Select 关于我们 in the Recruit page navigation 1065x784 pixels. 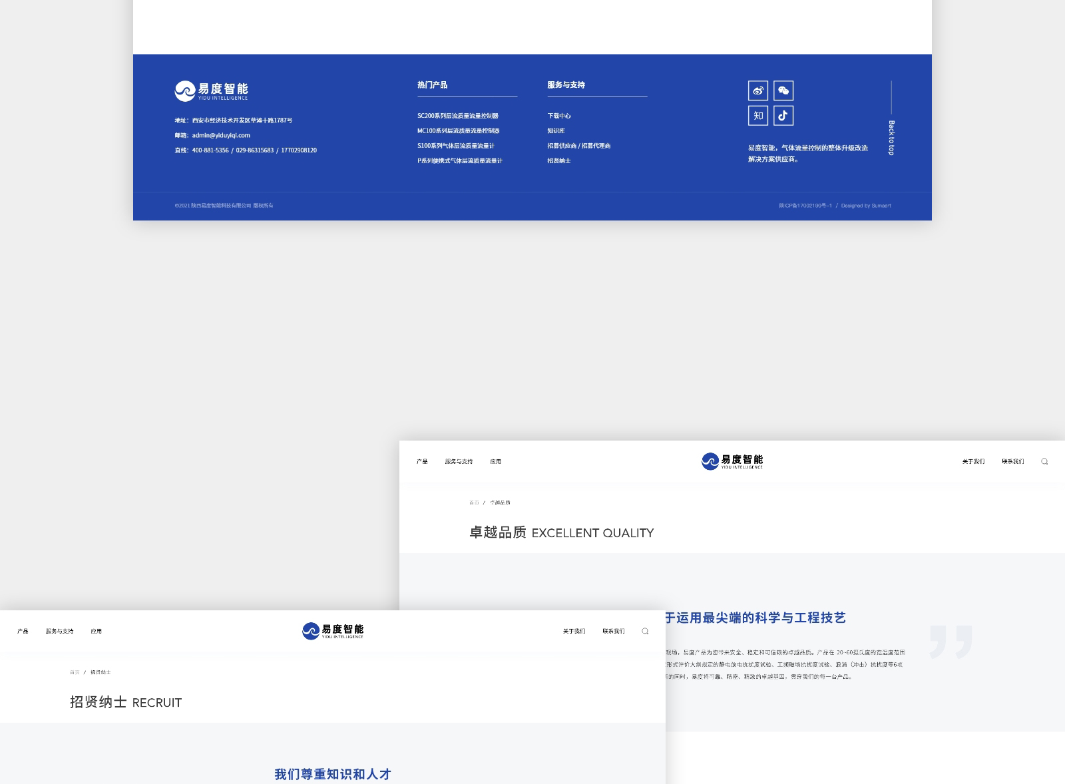(574, 631)
